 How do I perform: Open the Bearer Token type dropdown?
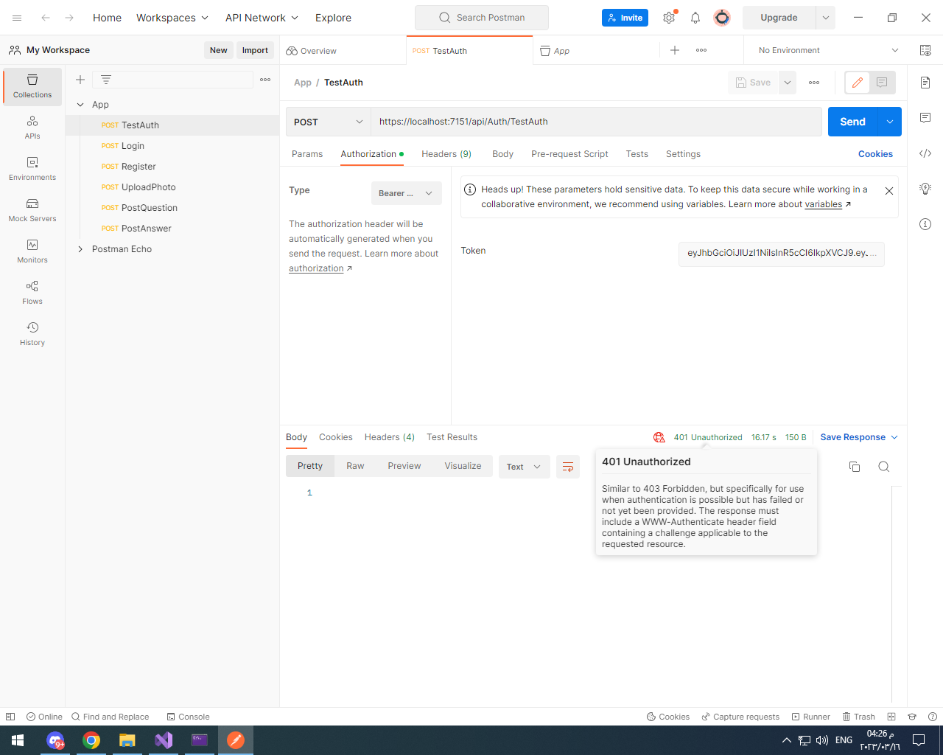coord(405,192)
